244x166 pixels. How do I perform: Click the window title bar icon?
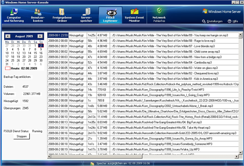(x=3, y=2)
